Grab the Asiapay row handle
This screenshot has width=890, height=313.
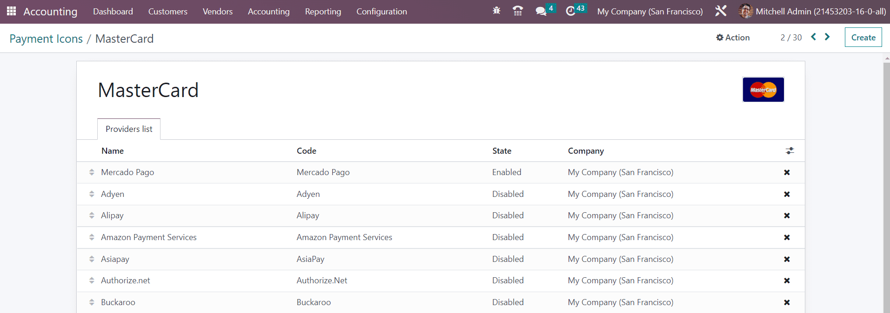pyautogui.click(x=92, y=259)
